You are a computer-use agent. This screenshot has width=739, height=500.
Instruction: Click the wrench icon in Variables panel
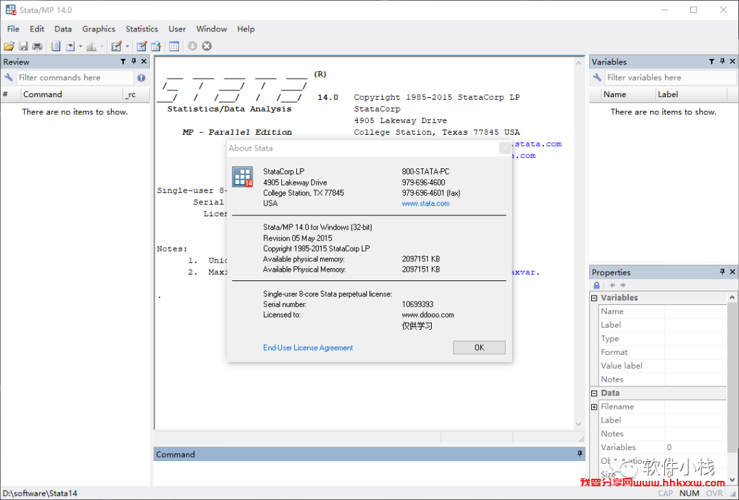597,77
